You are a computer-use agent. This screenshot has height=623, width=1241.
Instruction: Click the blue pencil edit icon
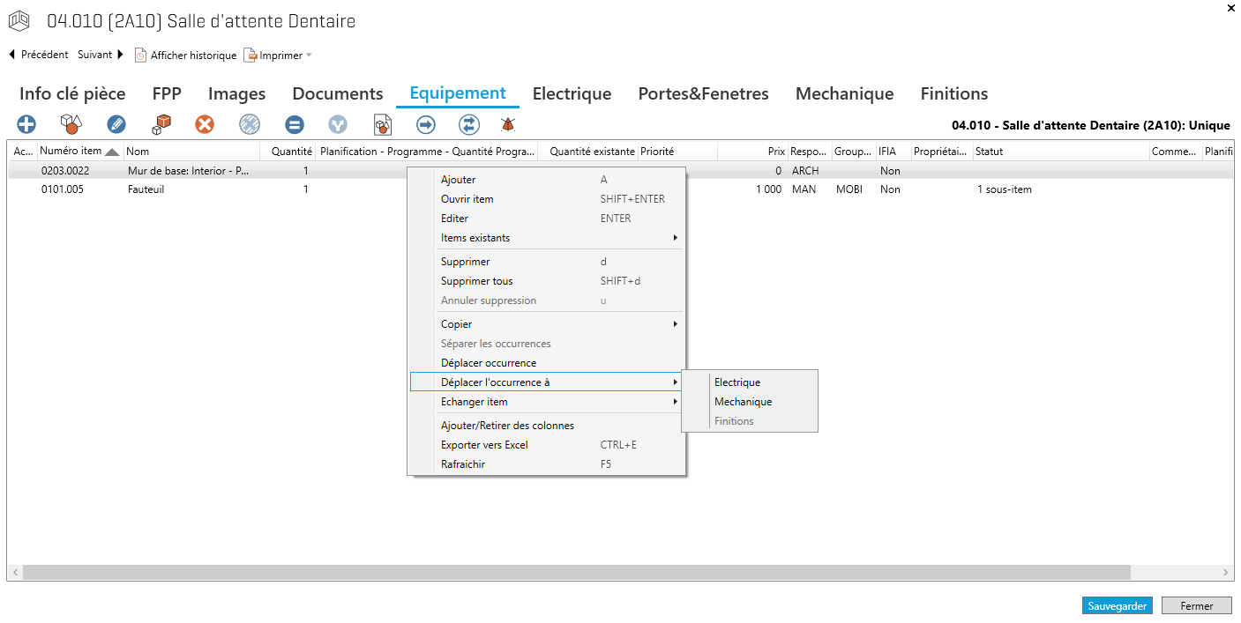pos(116,124)
